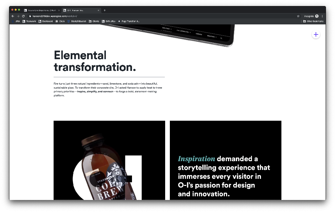Expand the Other Bookmarks folder

pos(313,21)
